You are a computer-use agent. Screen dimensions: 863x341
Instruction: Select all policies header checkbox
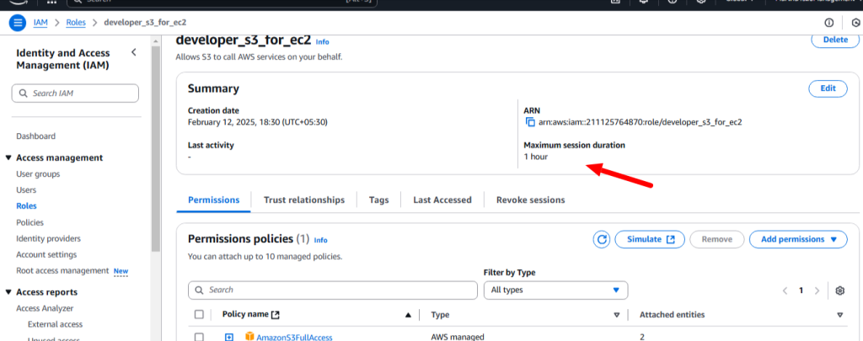coord(199,315)
